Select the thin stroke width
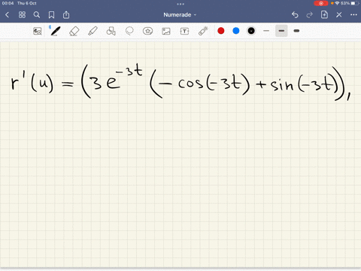This screenshot has height=271, width=361. [266, 31]
